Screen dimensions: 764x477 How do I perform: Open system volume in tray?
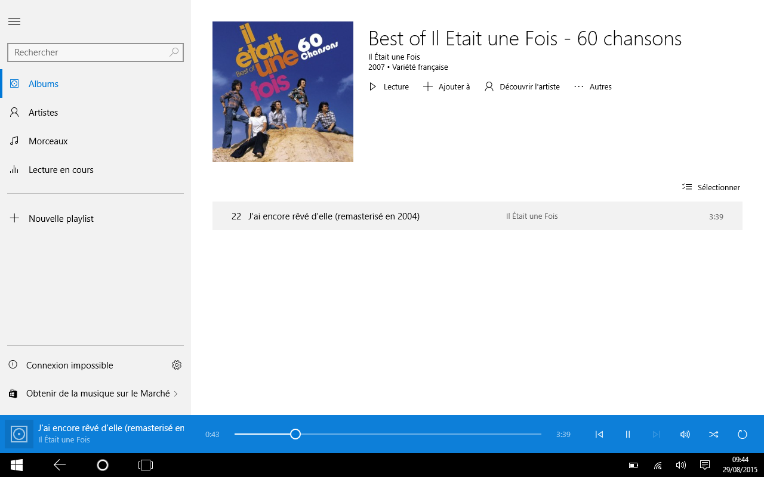click(x=681, y=465)
